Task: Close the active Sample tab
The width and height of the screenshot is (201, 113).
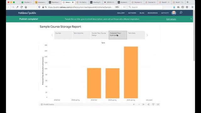Action: [x=73, y=2]
